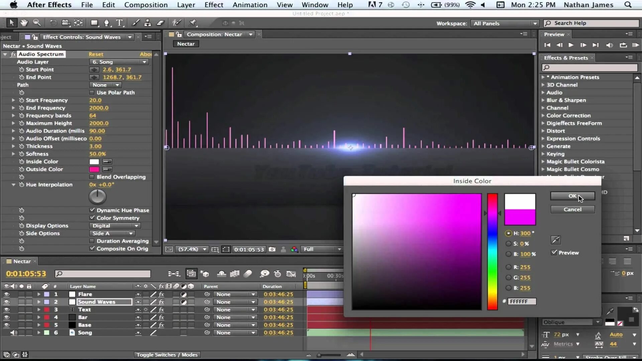Select the Eraser tool
Screen dimensions: 642x361
click(160, 23)
